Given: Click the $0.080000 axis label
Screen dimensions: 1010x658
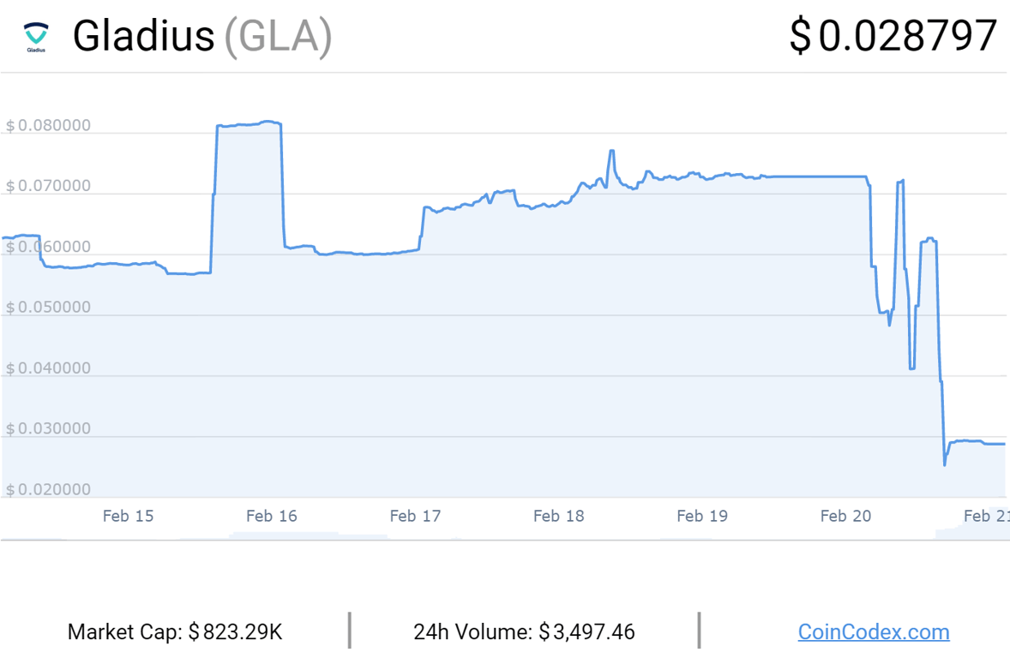Looking at the screenshot, I should tap(48, 126).
